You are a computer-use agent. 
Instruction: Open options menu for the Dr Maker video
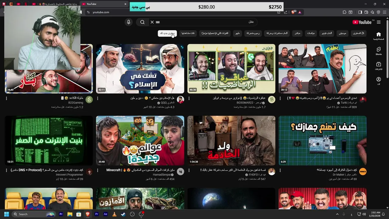[x=280, y=171]
